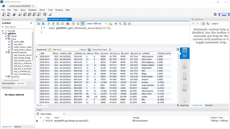Toggle wrap cell content icon
This screenshot has height=129, width=230.
pos(110,50)
